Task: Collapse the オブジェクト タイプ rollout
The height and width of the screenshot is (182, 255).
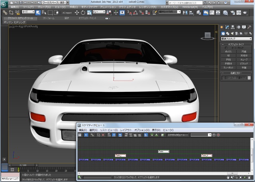Action: (x=236, y=44)
